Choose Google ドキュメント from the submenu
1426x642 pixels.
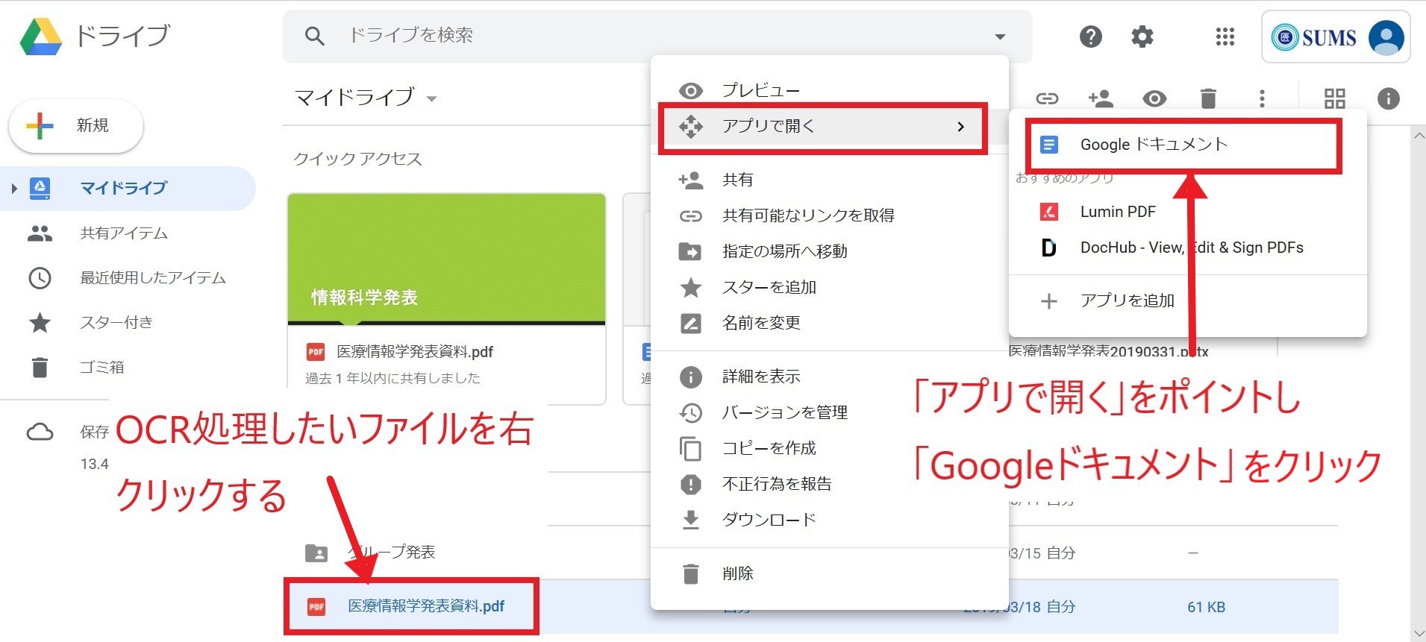(x=1153, y=145)
